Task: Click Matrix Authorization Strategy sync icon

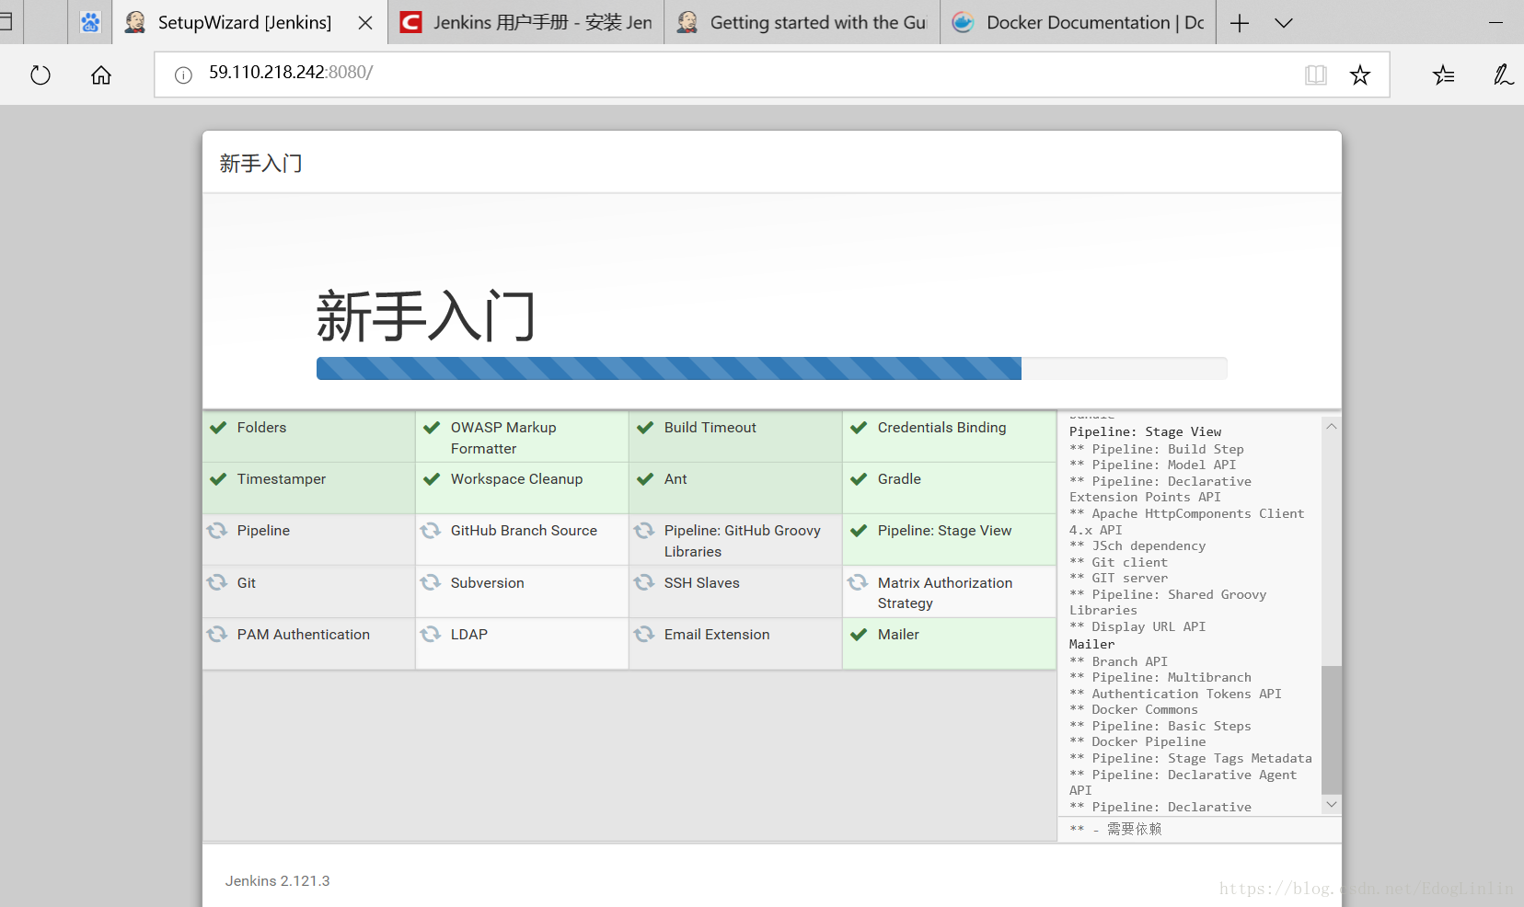Action: point(858,582)
